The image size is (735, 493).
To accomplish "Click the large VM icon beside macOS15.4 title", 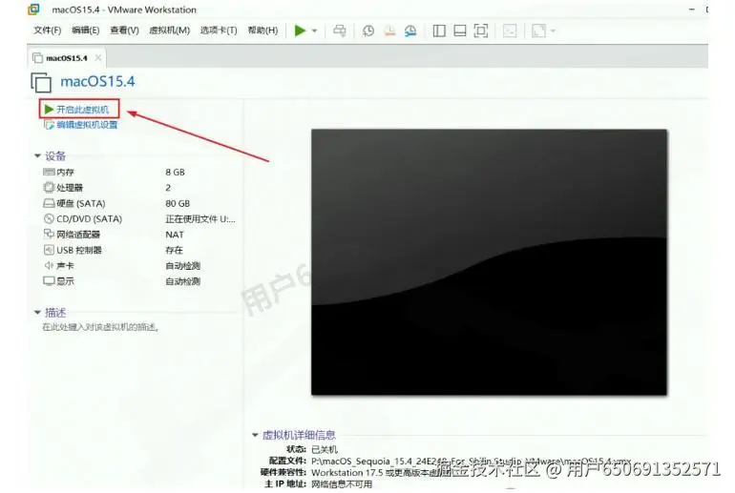I will [41, 82].
